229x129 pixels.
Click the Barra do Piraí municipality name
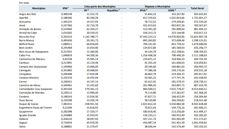27,37
